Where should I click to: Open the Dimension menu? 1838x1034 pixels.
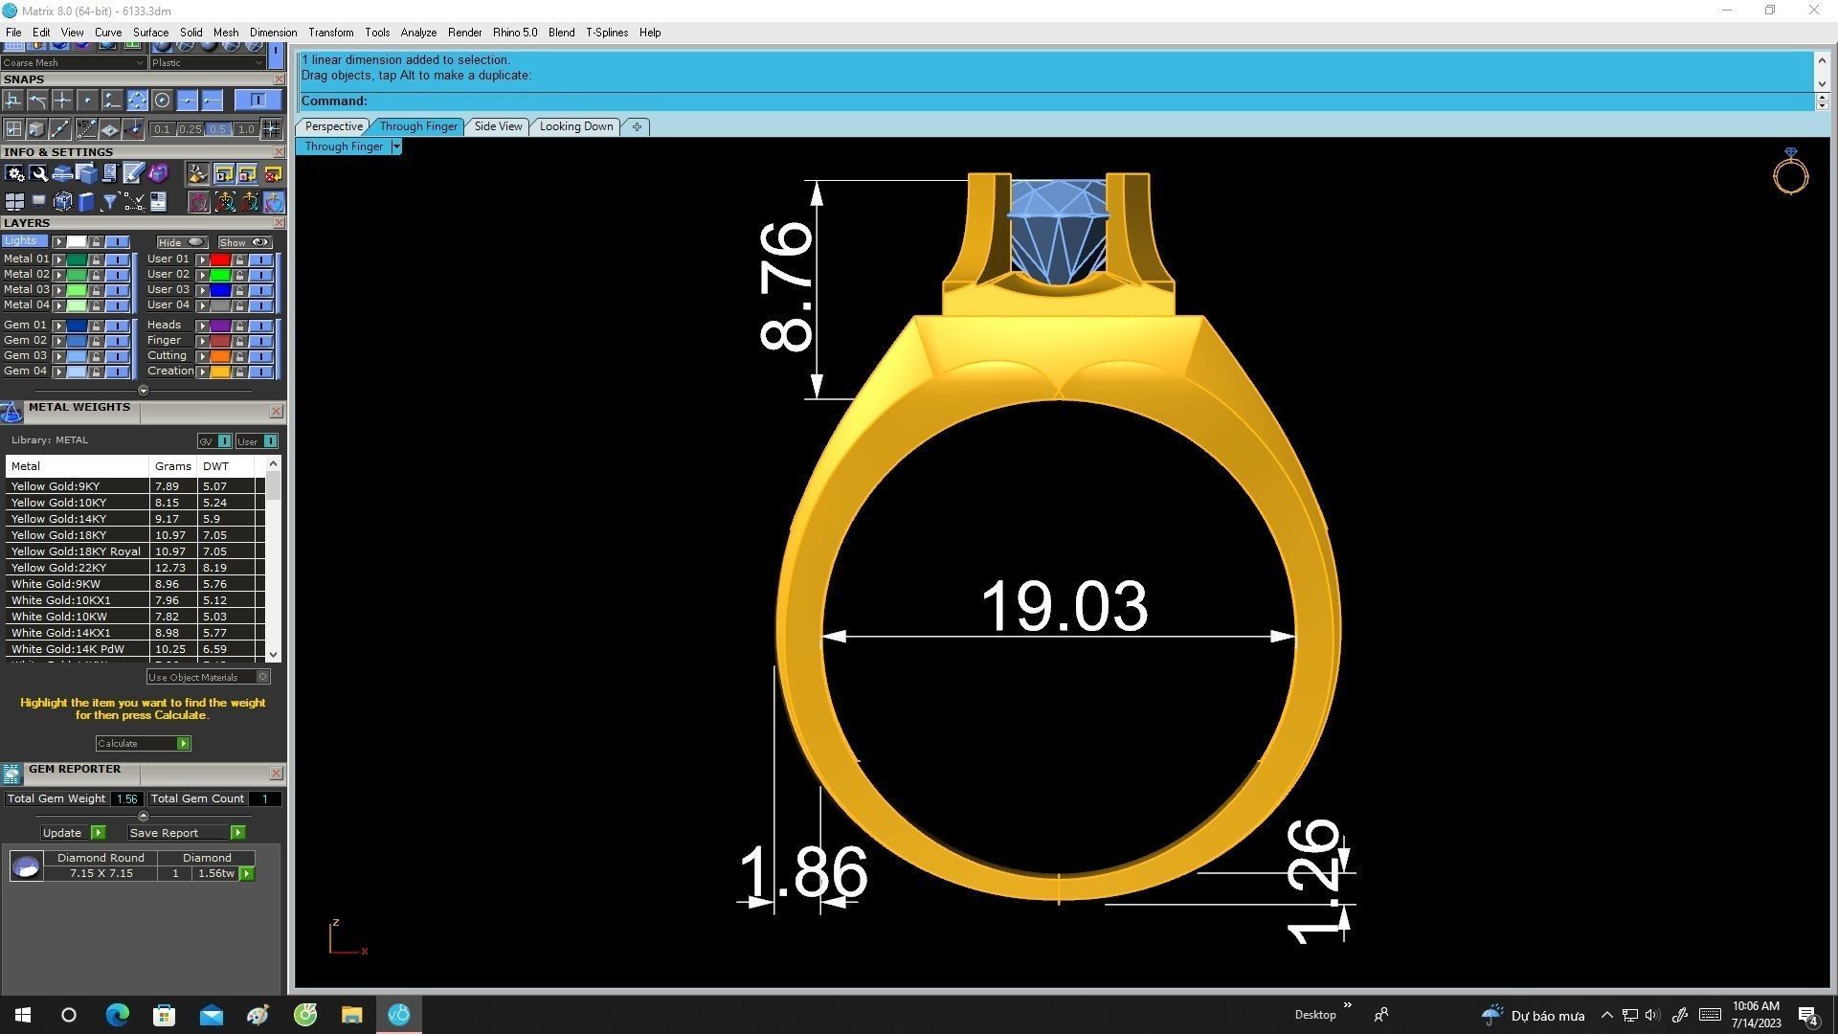273,33
